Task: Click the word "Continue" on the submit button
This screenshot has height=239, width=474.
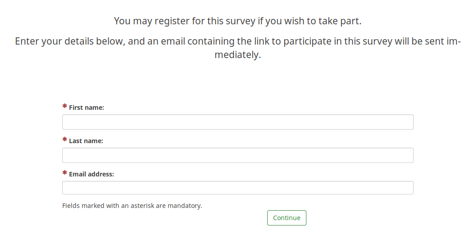Action: [287, 218]
